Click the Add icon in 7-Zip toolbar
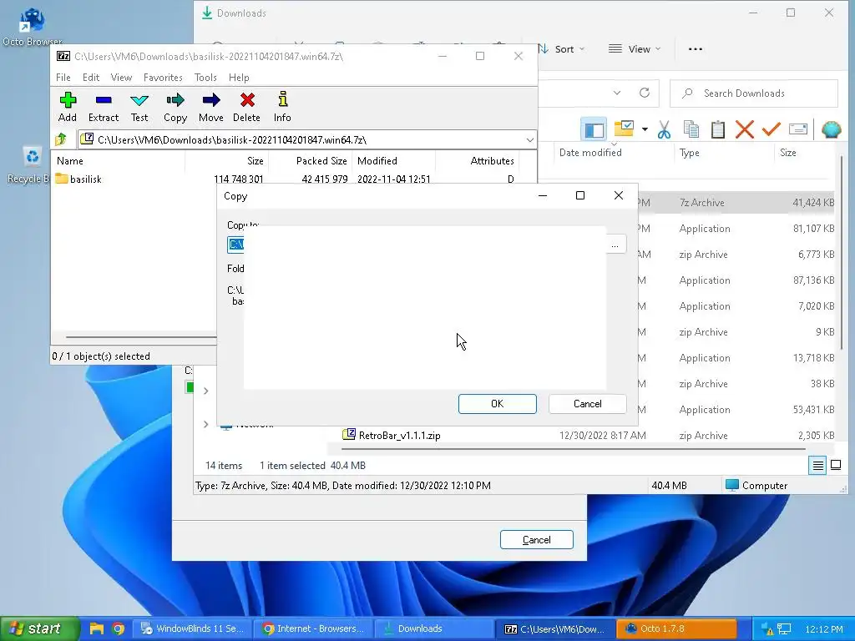The height and width of the screenshot is (641, 855). pyautogui.click(x=68, y=100)
